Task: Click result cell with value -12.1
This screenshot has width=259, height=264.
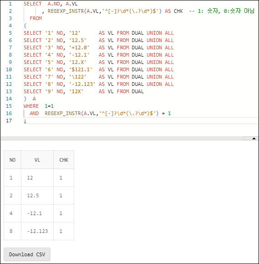Action: coord(37,213)
